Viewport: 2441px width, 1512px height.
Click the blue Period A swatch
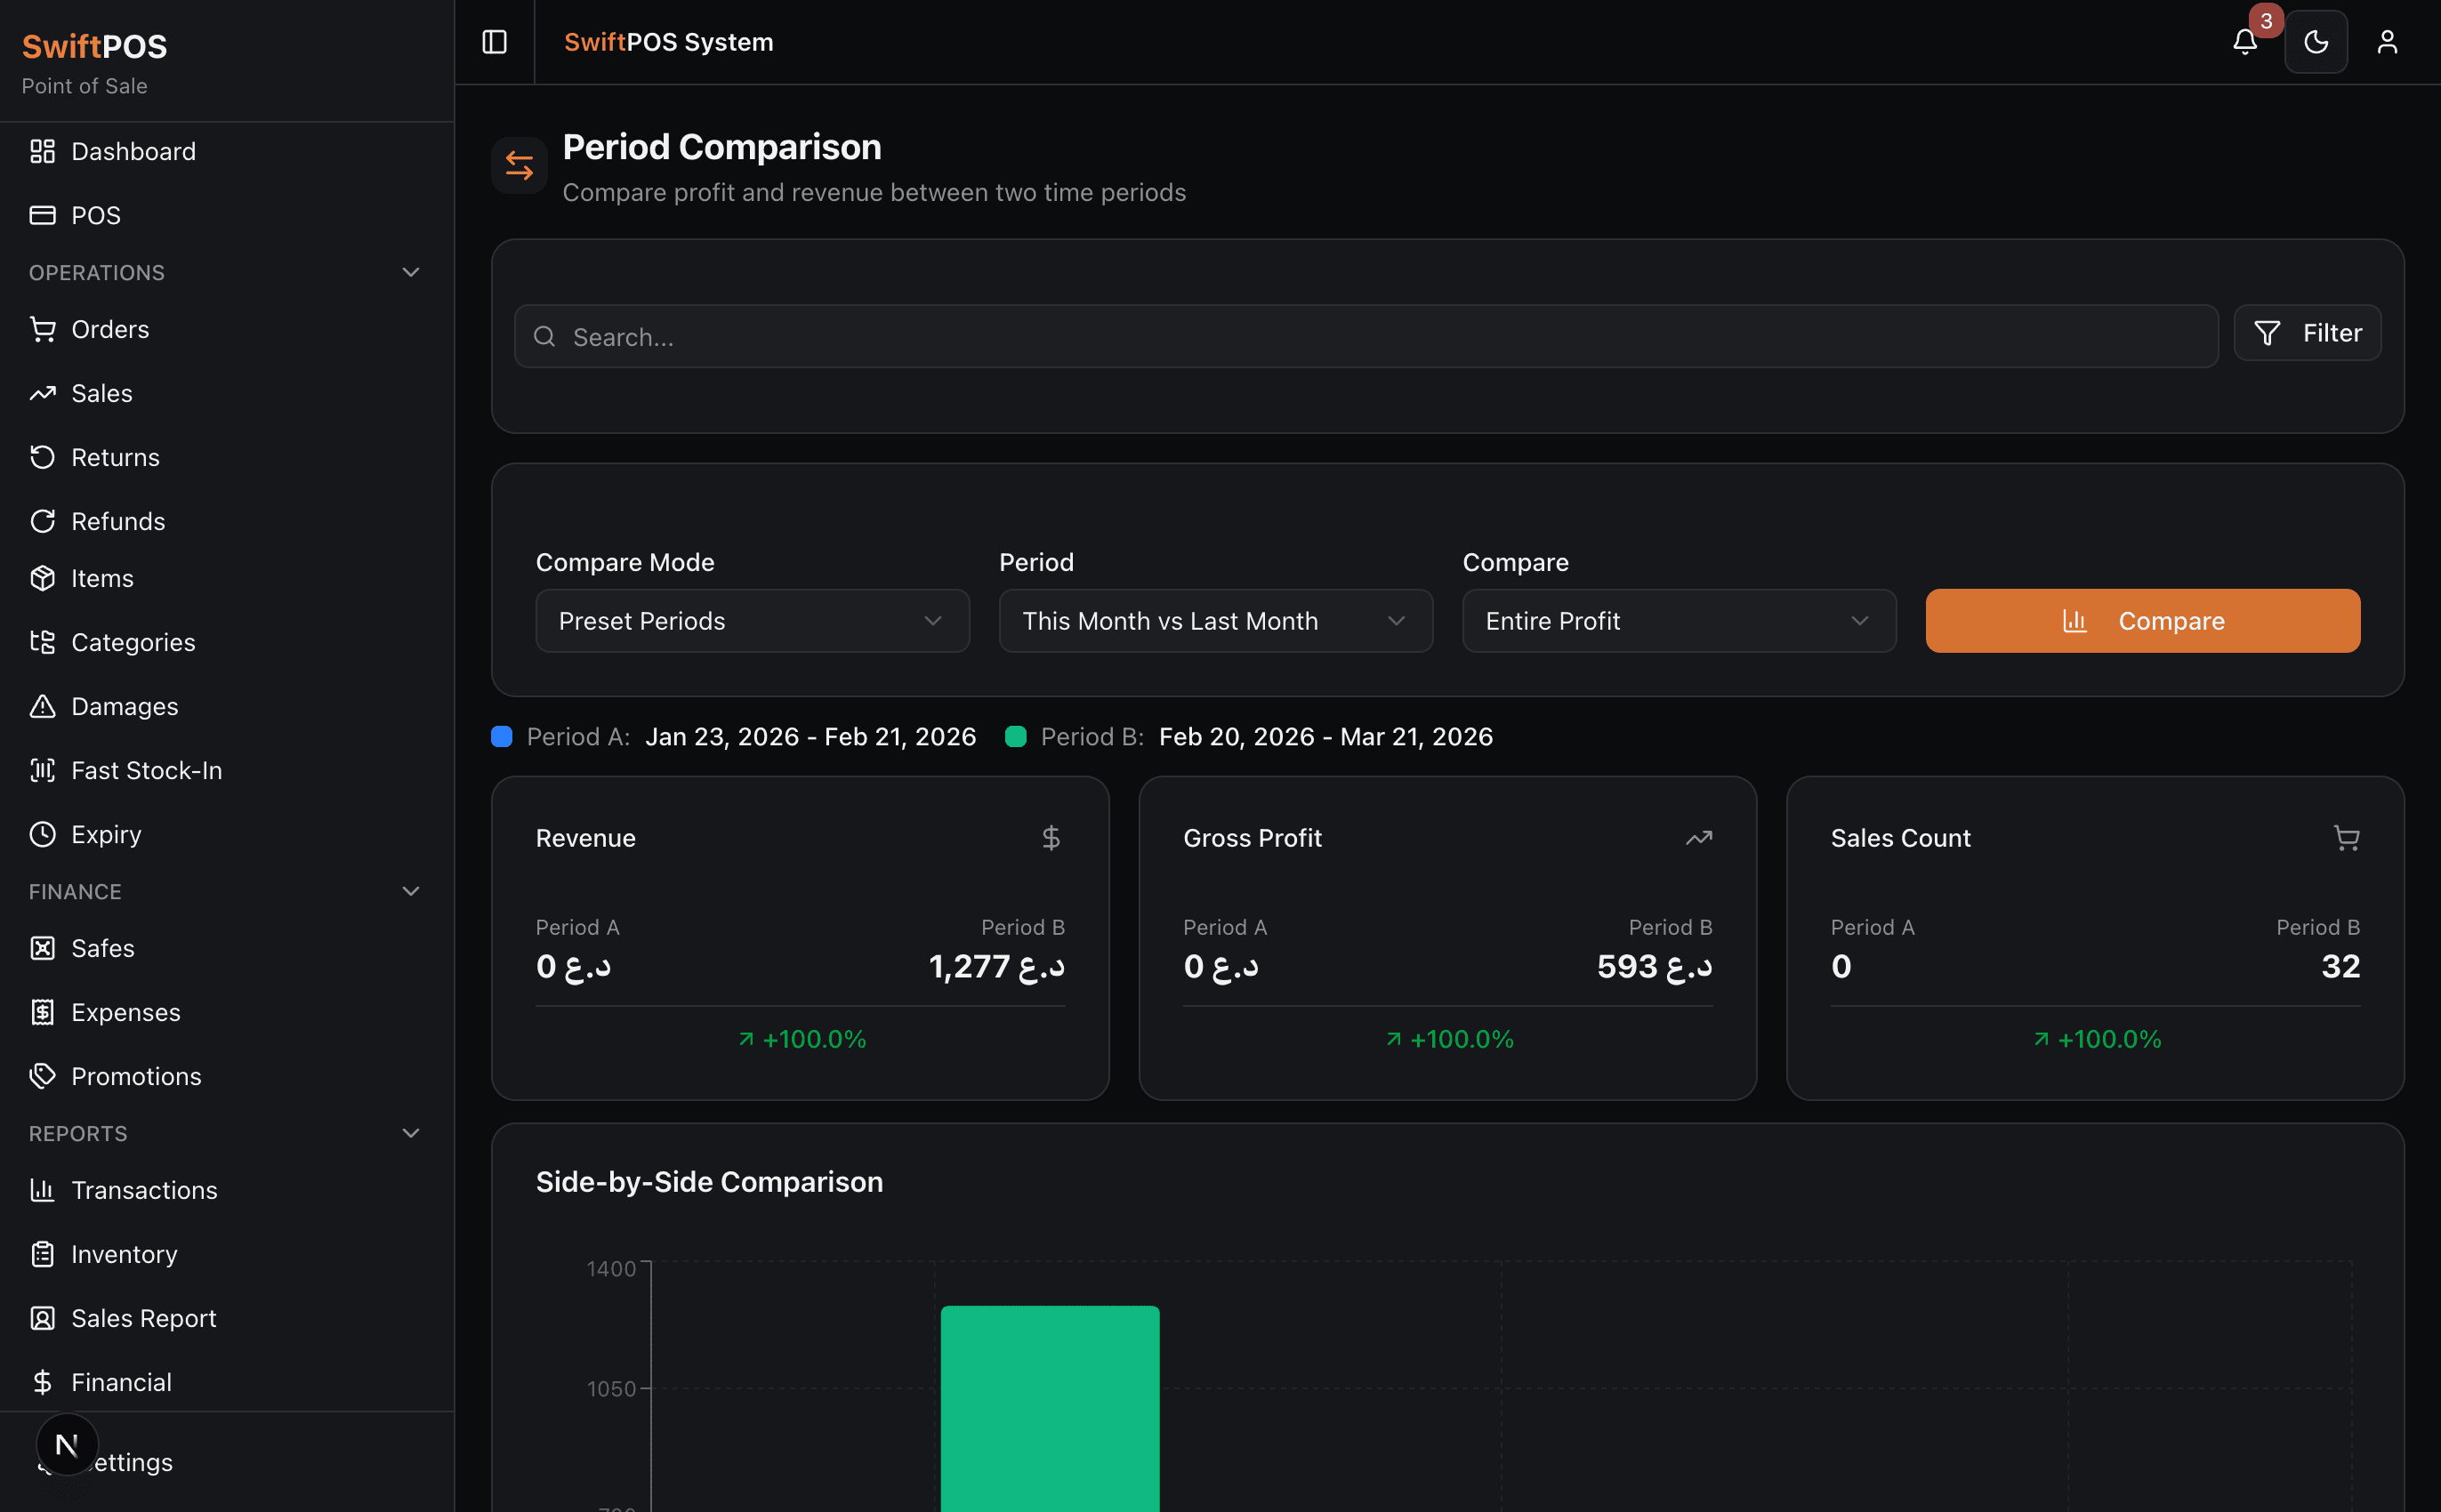click(502, 737)
